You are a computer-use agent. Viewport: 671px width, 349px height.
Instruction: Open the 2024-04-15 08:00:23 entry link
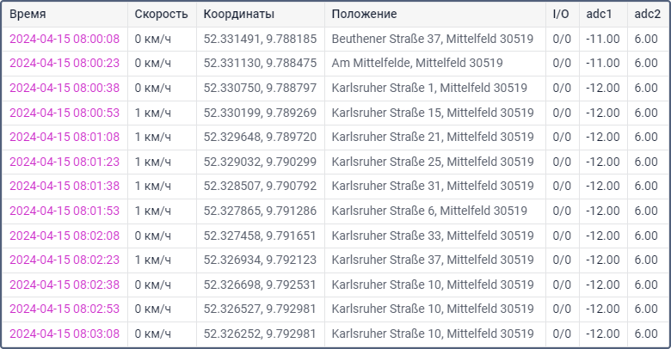point(65,63)
